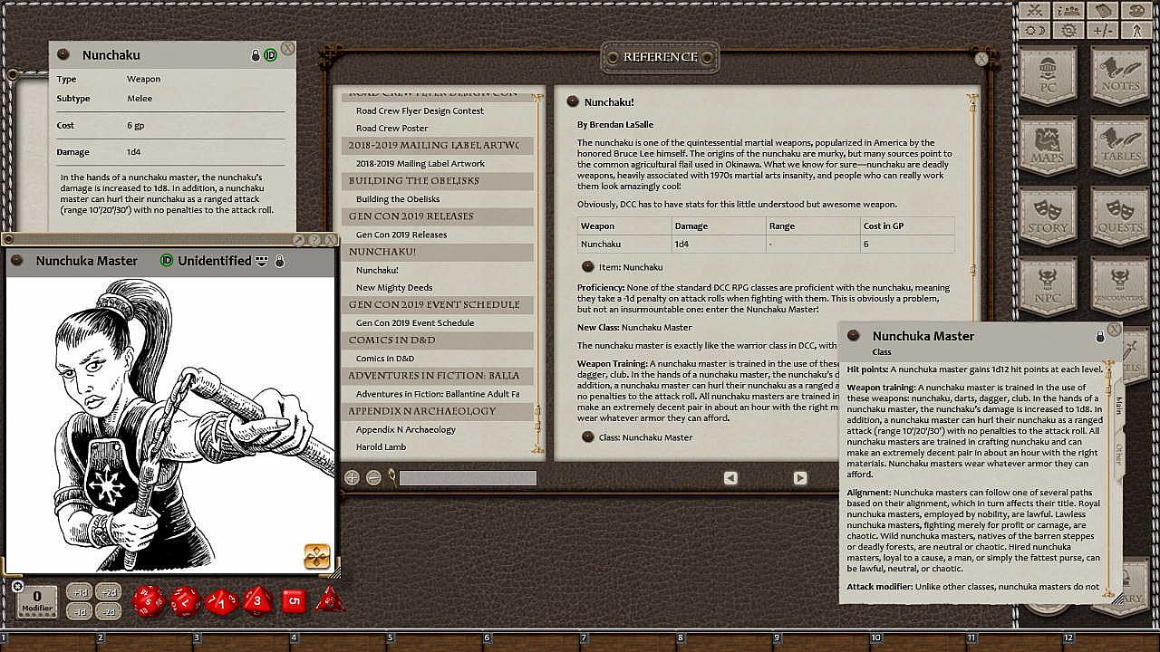This screenshot has height=652, width=1160.
Task: Click the token icon on the Nunchuka Master image
Action: click(317, 557)
